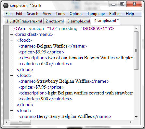This screenshot has height=129, width=145.
Task: Click the first opening <food> tag
Action: pos(24,40)
